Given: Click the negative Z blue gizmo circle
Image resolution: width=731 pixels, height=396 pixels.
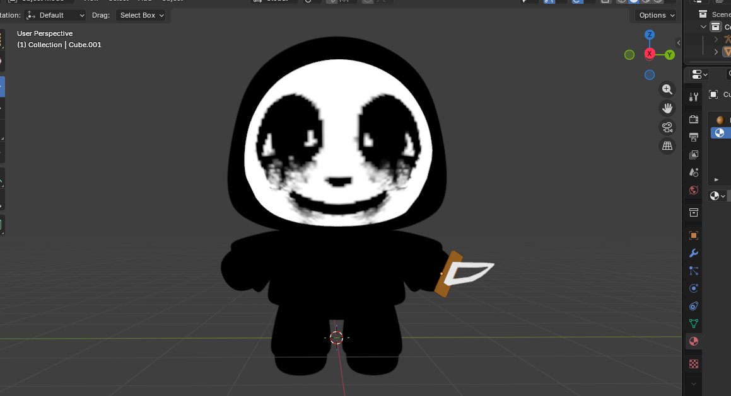Looking at the screenshot, I should [x=650, y=75].
